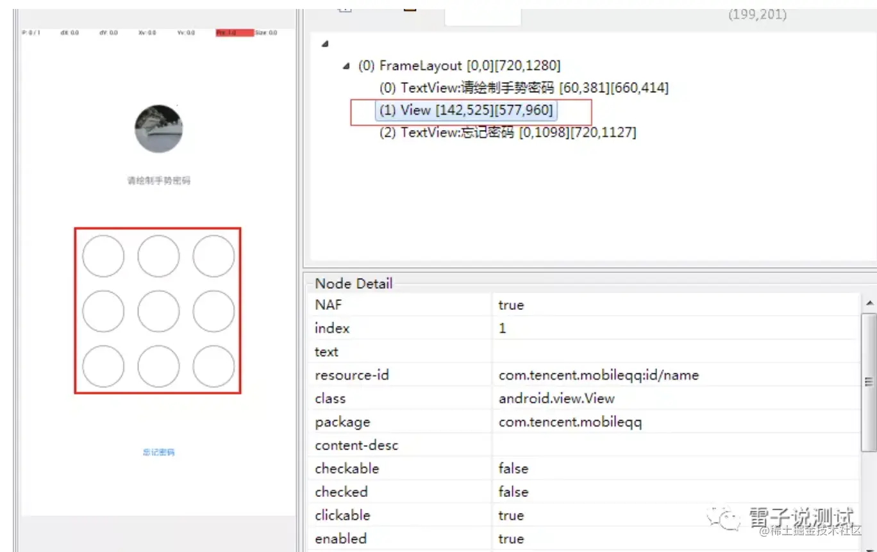Click the 'true' value of NAF
Viewport: 877px width, 552px height.
(511, 305)
